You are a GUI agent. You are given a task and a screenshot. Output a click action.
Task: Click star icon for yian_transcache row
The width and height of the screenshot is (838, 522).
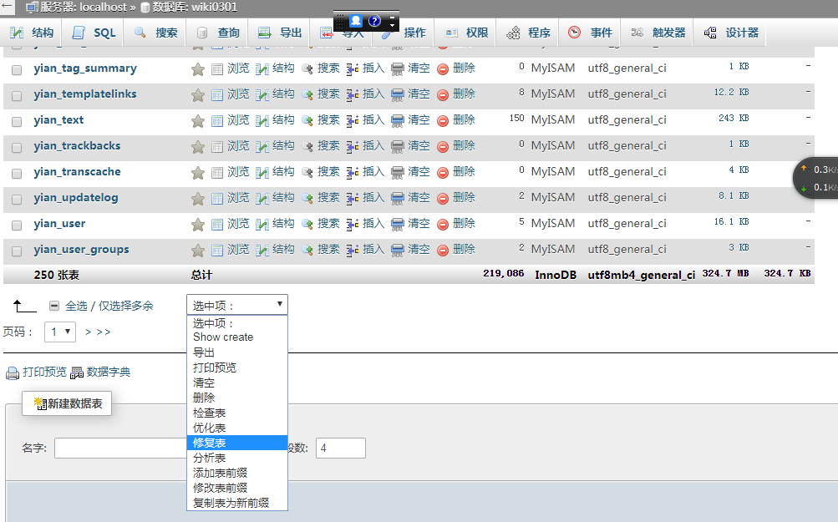tap(198, 173)
